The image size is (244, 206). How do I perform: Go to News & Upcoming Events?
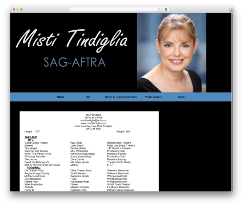(x=121, y=97)
